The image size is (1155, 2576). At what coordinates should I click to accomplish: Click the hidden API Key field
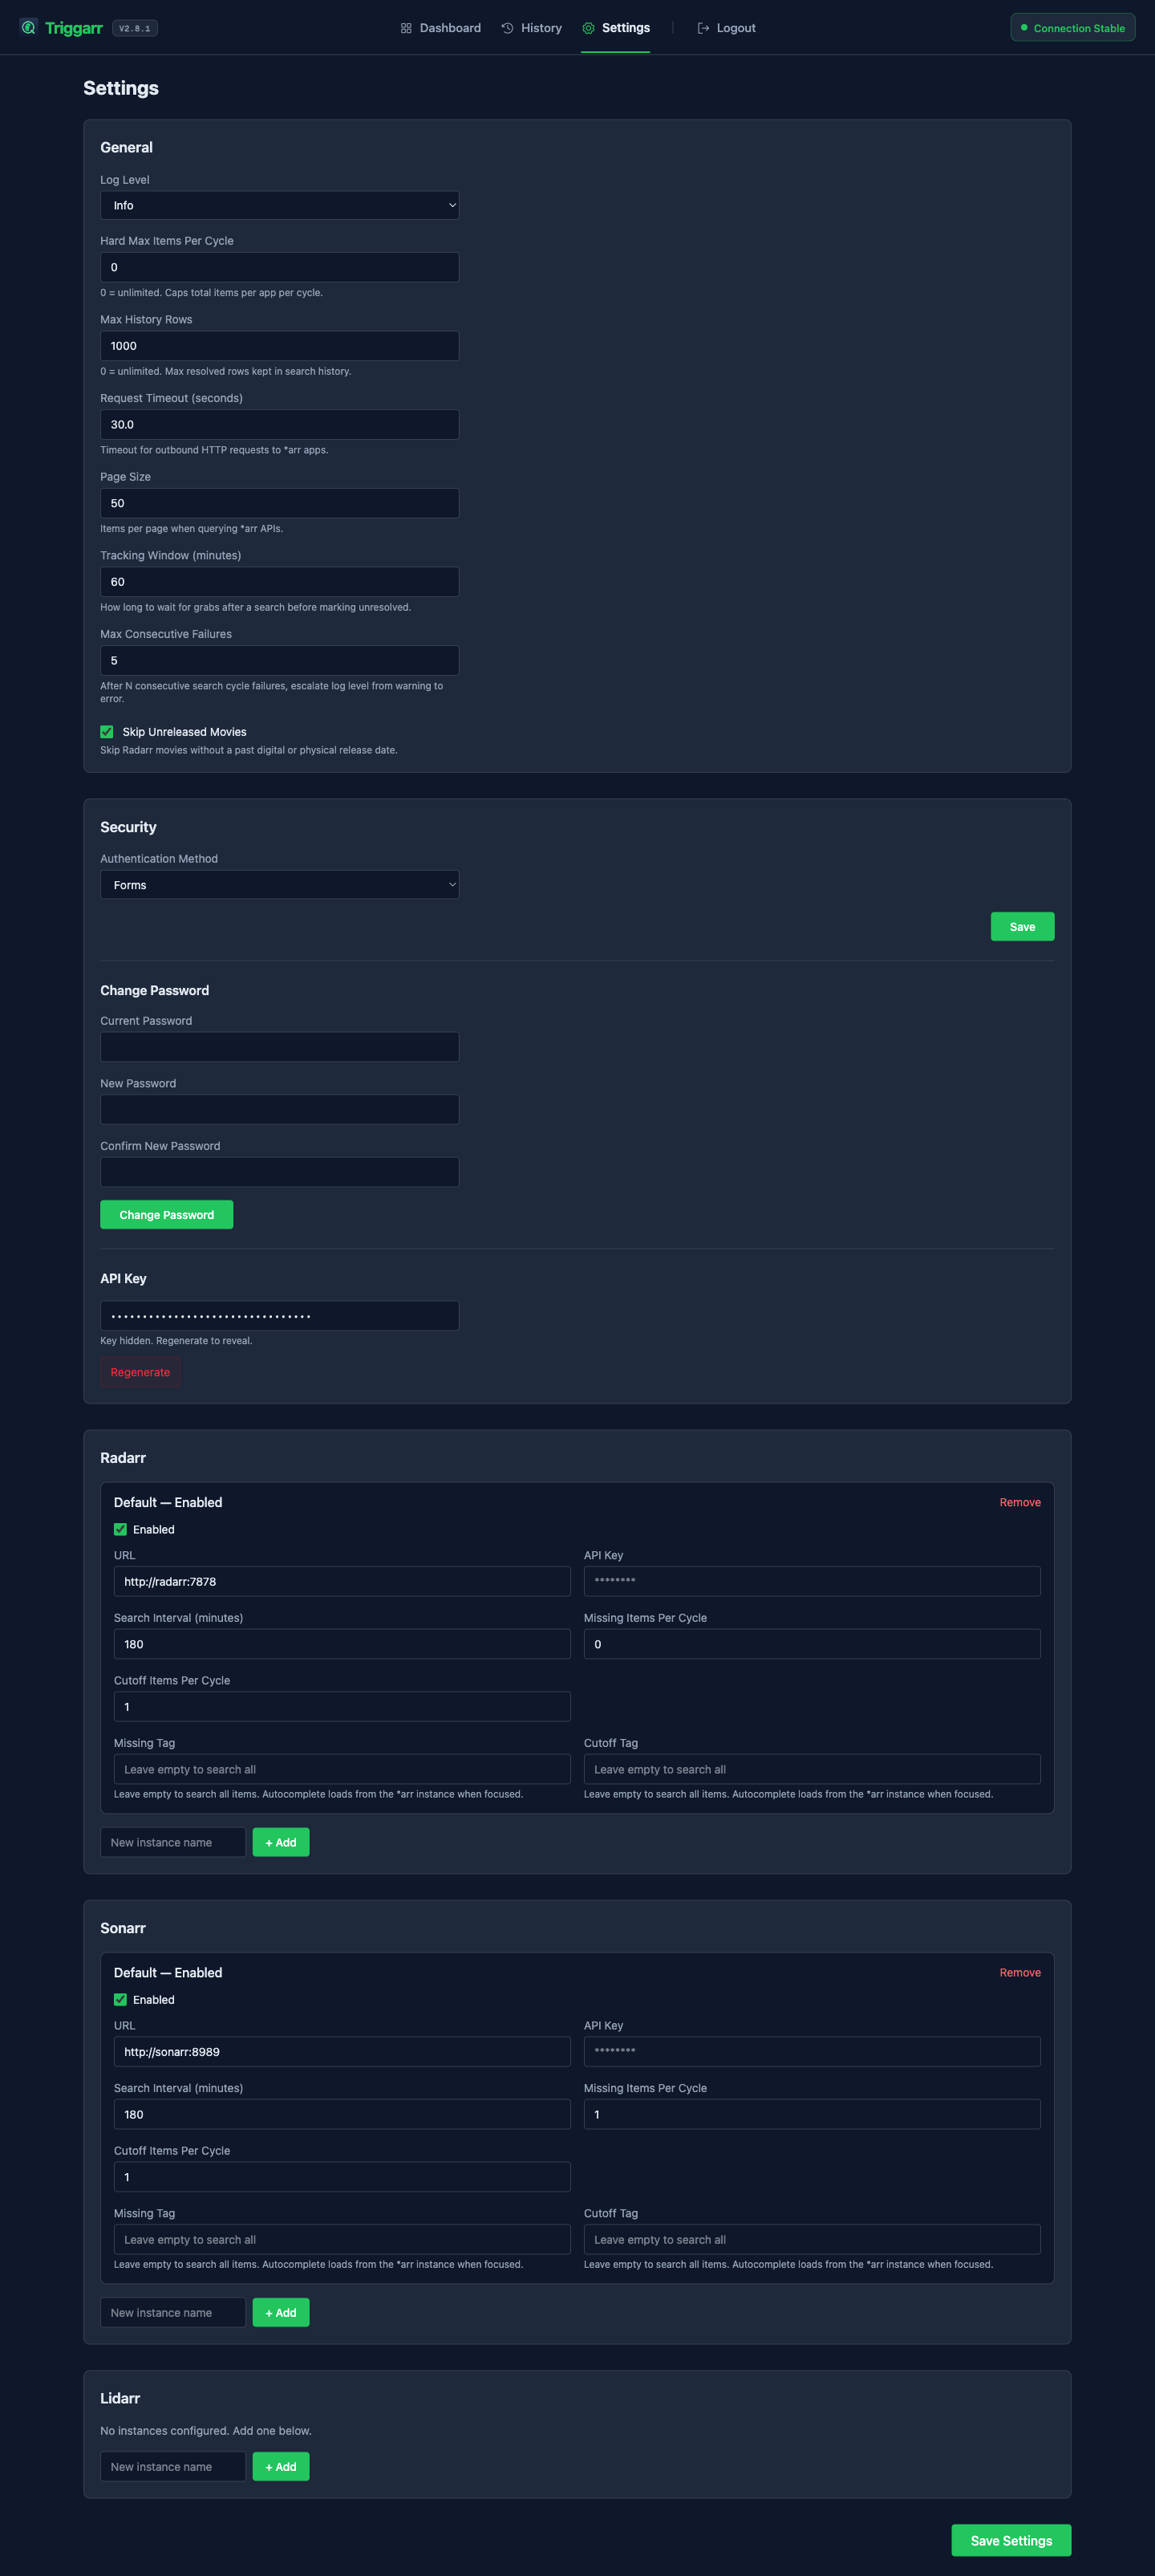click(x=280, y=1316)
